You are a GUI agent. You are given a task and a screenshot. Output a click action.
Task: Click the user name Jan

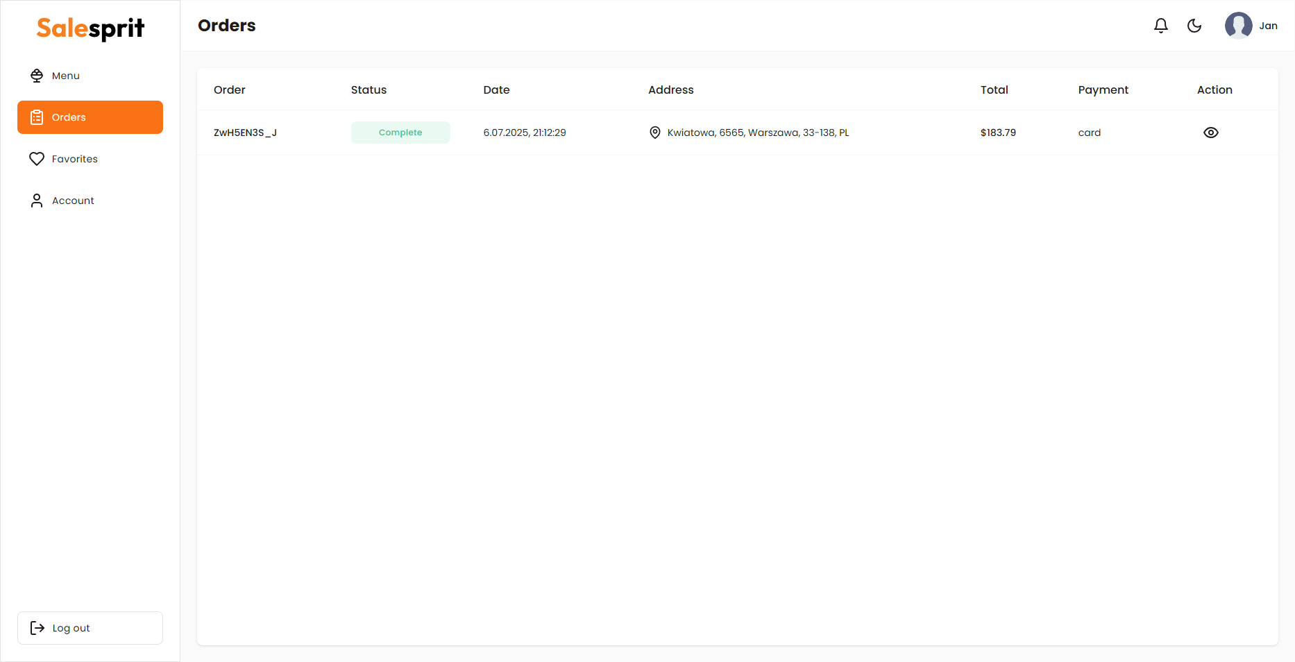click(1268, 26)
